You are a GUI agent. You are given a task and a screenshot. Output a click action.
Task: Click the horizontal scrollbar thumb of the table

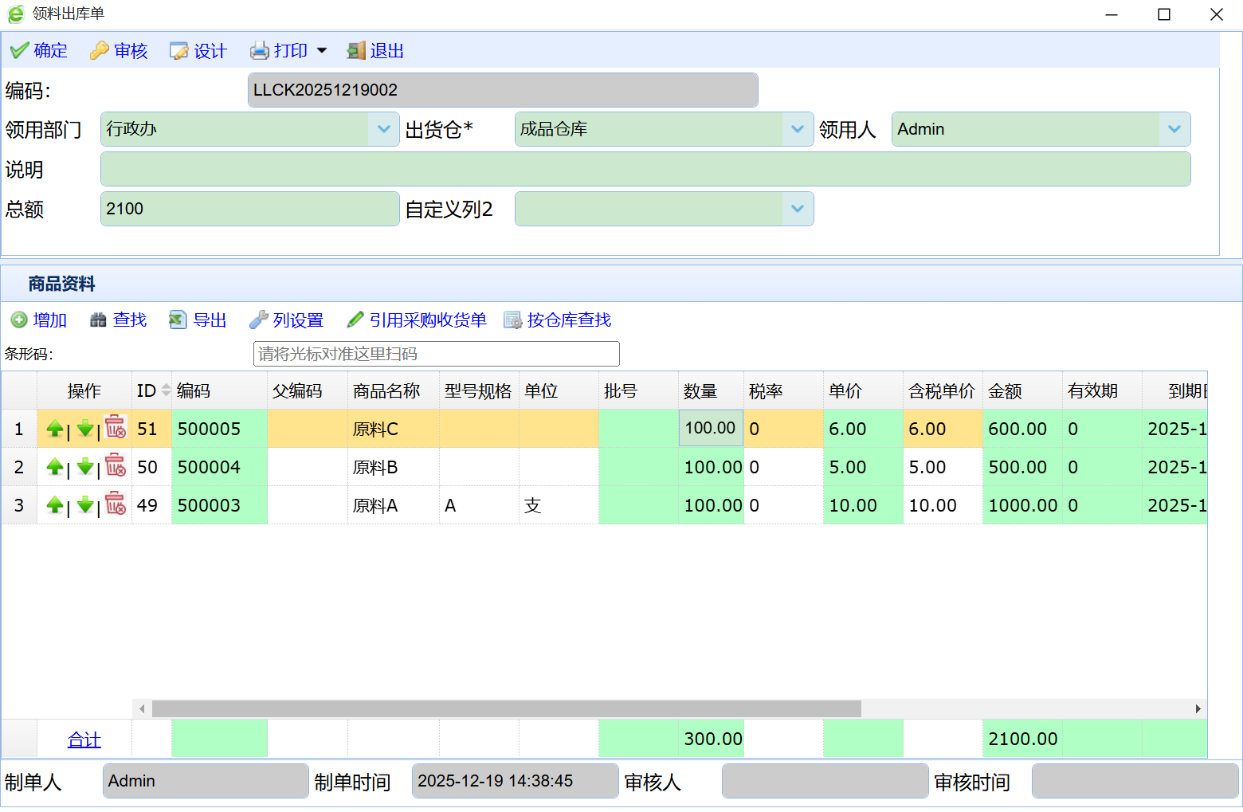coord(506,708)
